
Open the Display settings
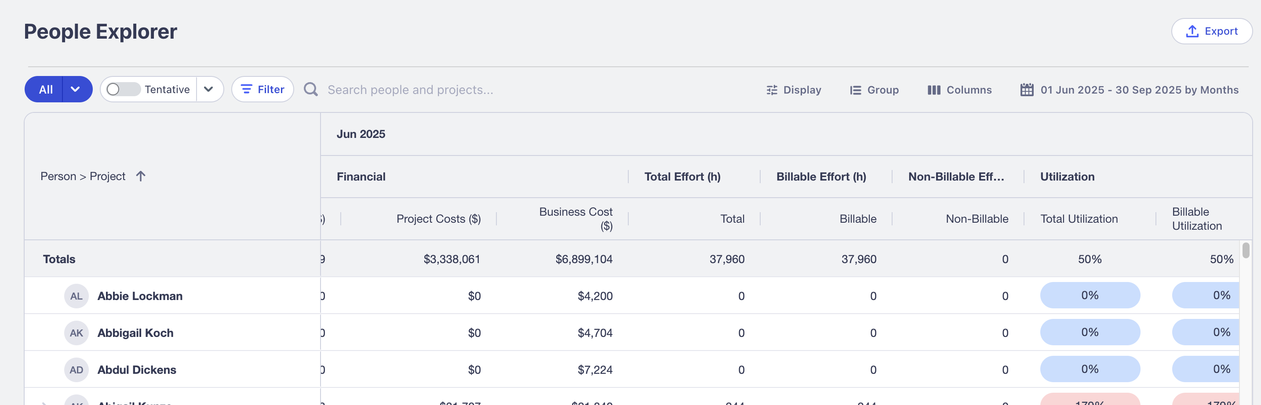click(794, 90)
